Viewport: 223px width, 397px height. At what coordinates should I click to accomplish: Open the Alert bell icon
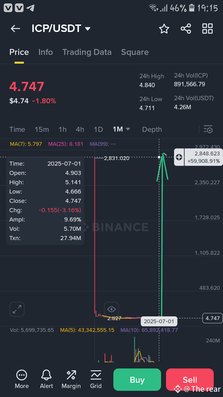click(46, 379)
